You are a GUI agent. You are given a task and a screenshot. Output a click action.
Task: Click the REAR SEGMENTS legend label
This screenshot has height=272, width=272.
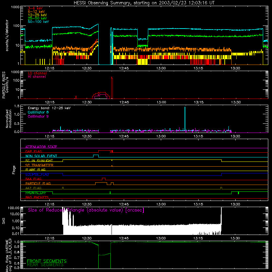[x=45, y=265]
